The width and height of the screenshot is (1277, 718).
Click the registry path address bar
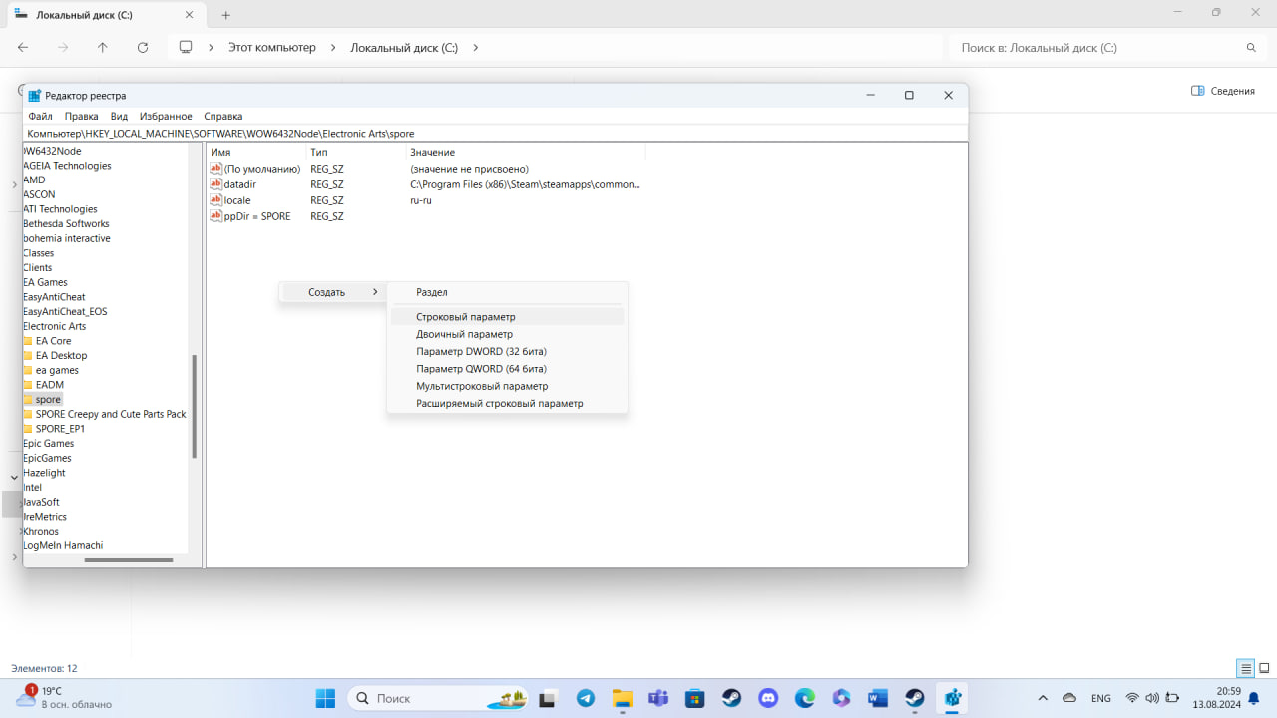point(495,133)
